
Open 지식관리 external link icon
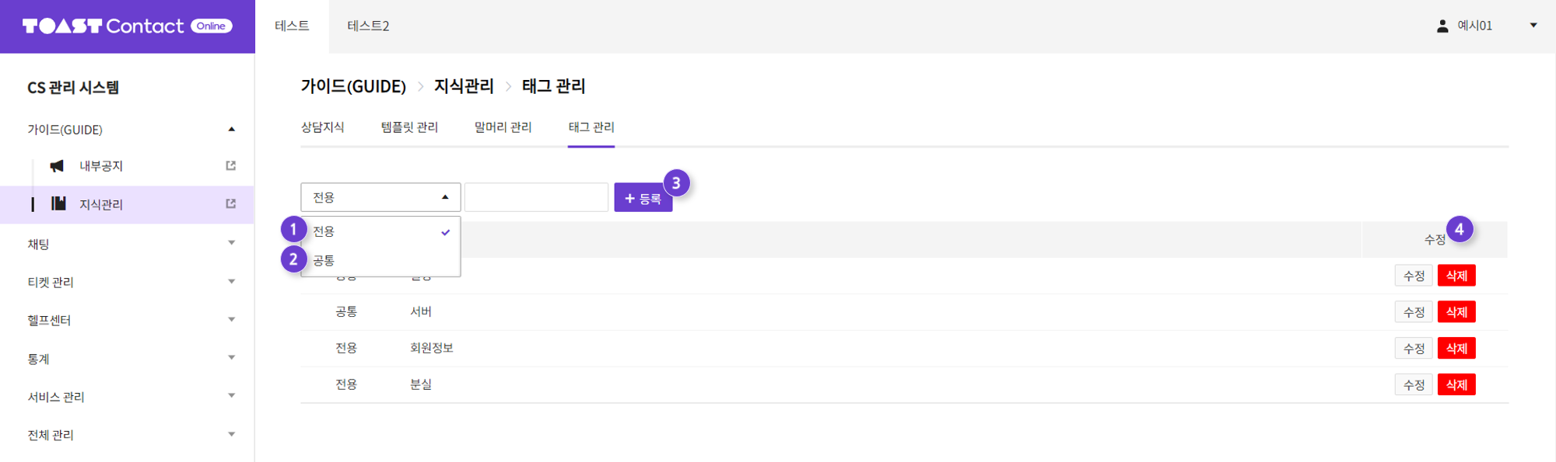[231, 203]
